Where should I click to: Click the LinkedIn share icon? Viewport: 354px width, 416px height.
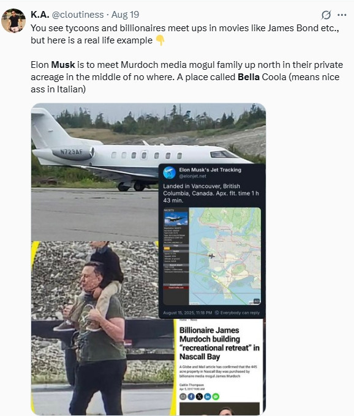[208, 396]
